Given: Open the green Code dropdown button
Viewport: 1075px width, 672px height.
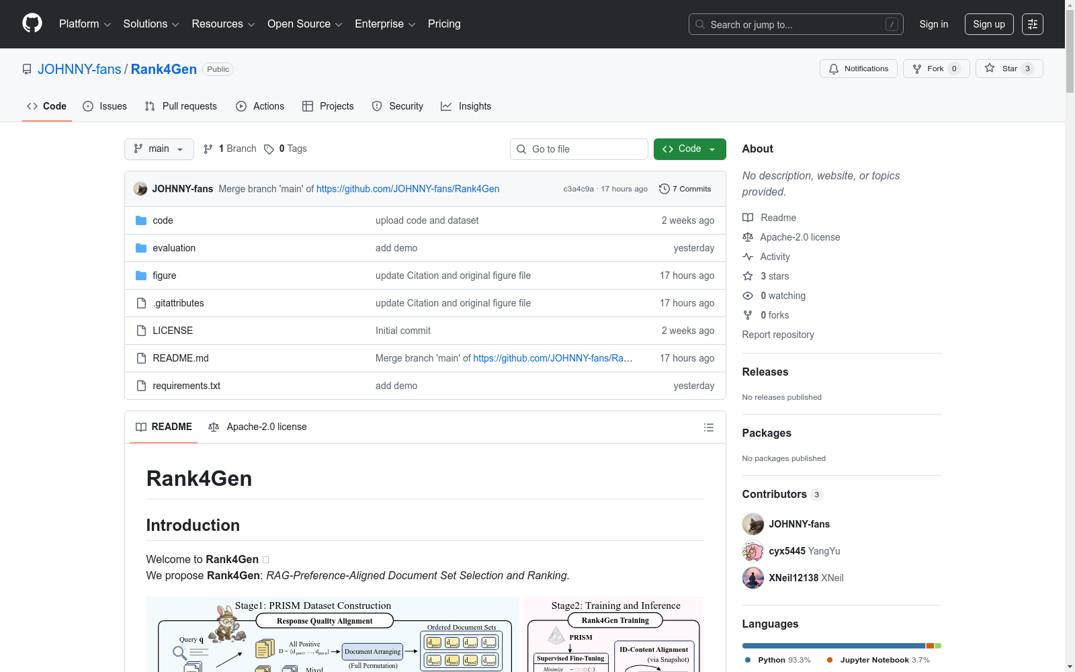Looking at the screenshot, I should pyautogui.click(x=690, y=149).
